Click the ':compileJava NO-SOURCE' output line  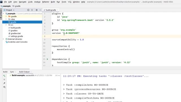[85, 85]
